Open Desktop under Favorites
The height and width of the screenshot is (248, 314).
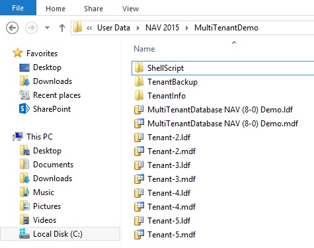(x=47, y=67)
